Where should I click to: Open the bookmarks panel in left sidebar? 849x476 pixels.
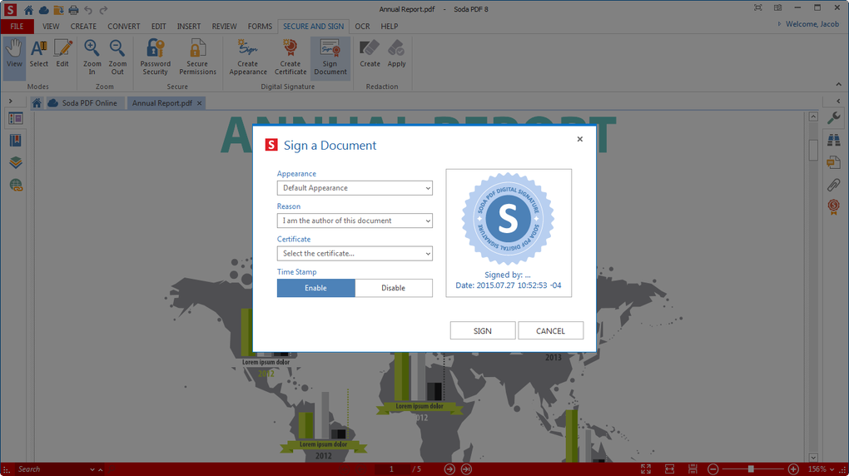[16, 141]
